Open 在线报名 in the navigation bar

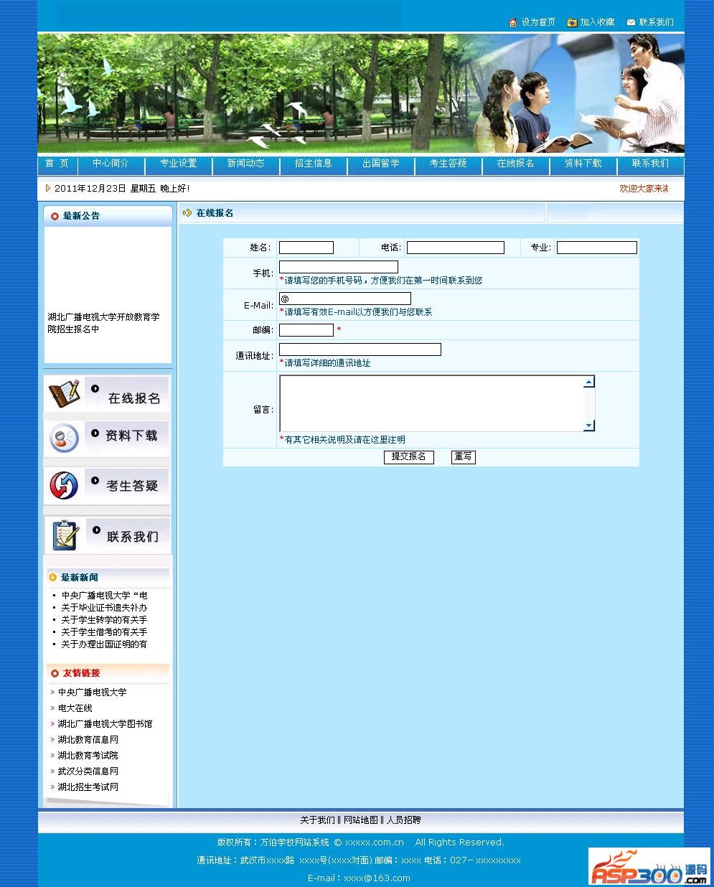click(515, 164)
